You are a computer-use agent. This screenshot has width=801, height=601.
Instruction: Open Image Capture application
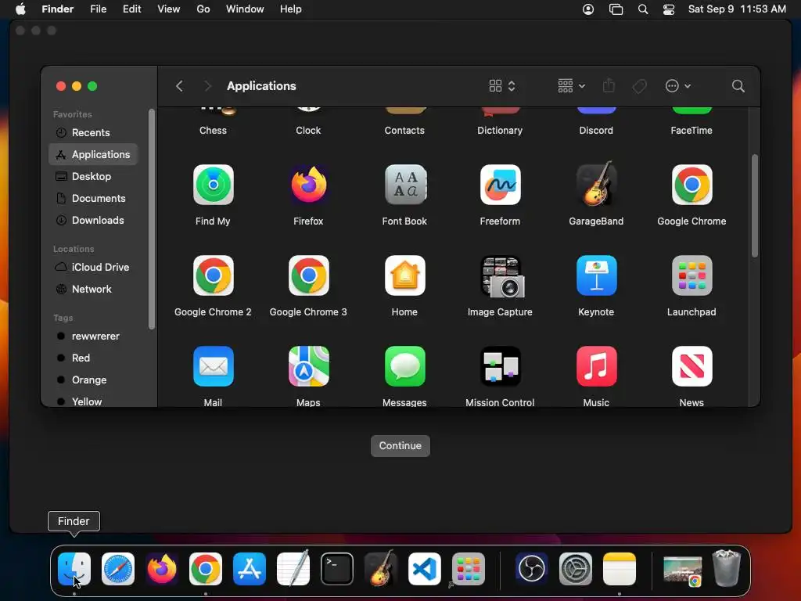[502, 276]
